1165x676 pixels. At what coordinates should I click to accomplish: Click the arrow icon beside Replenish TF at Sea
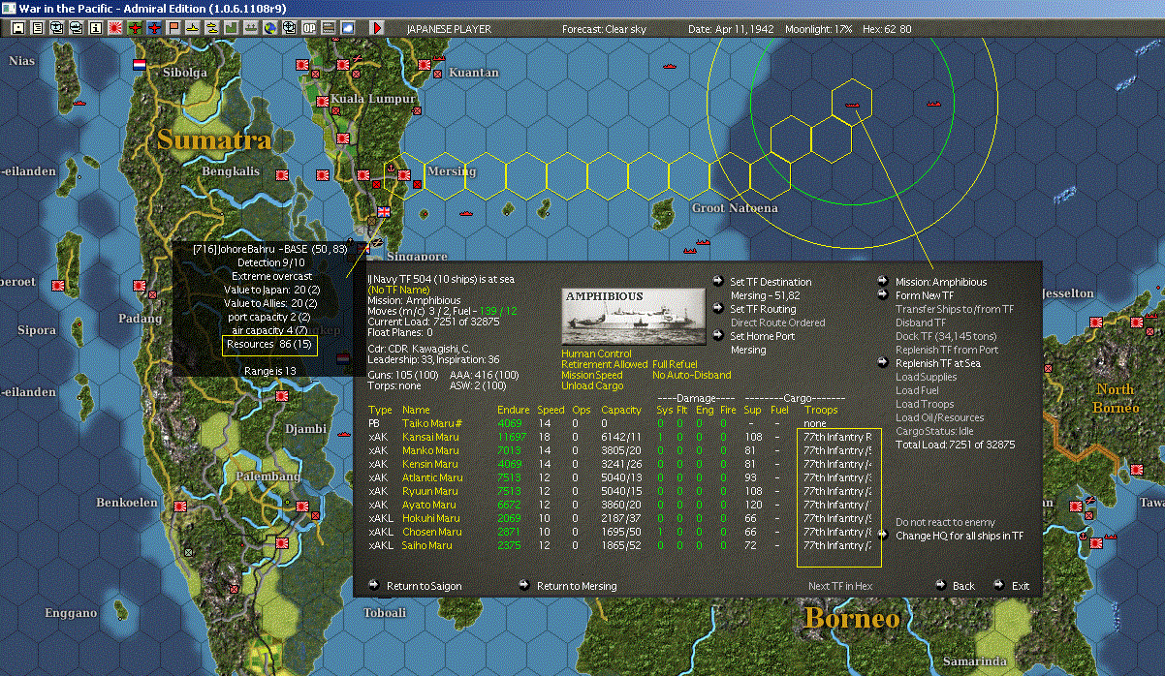883,363
